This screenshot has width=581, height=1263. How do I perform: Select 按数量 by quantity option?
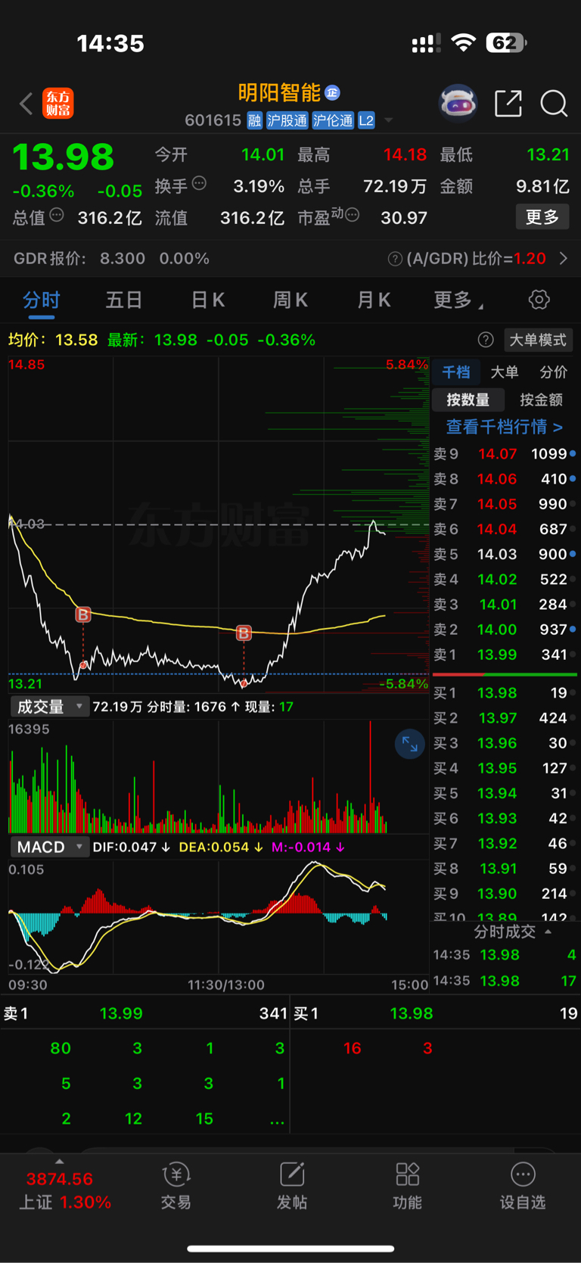(468, 400)
